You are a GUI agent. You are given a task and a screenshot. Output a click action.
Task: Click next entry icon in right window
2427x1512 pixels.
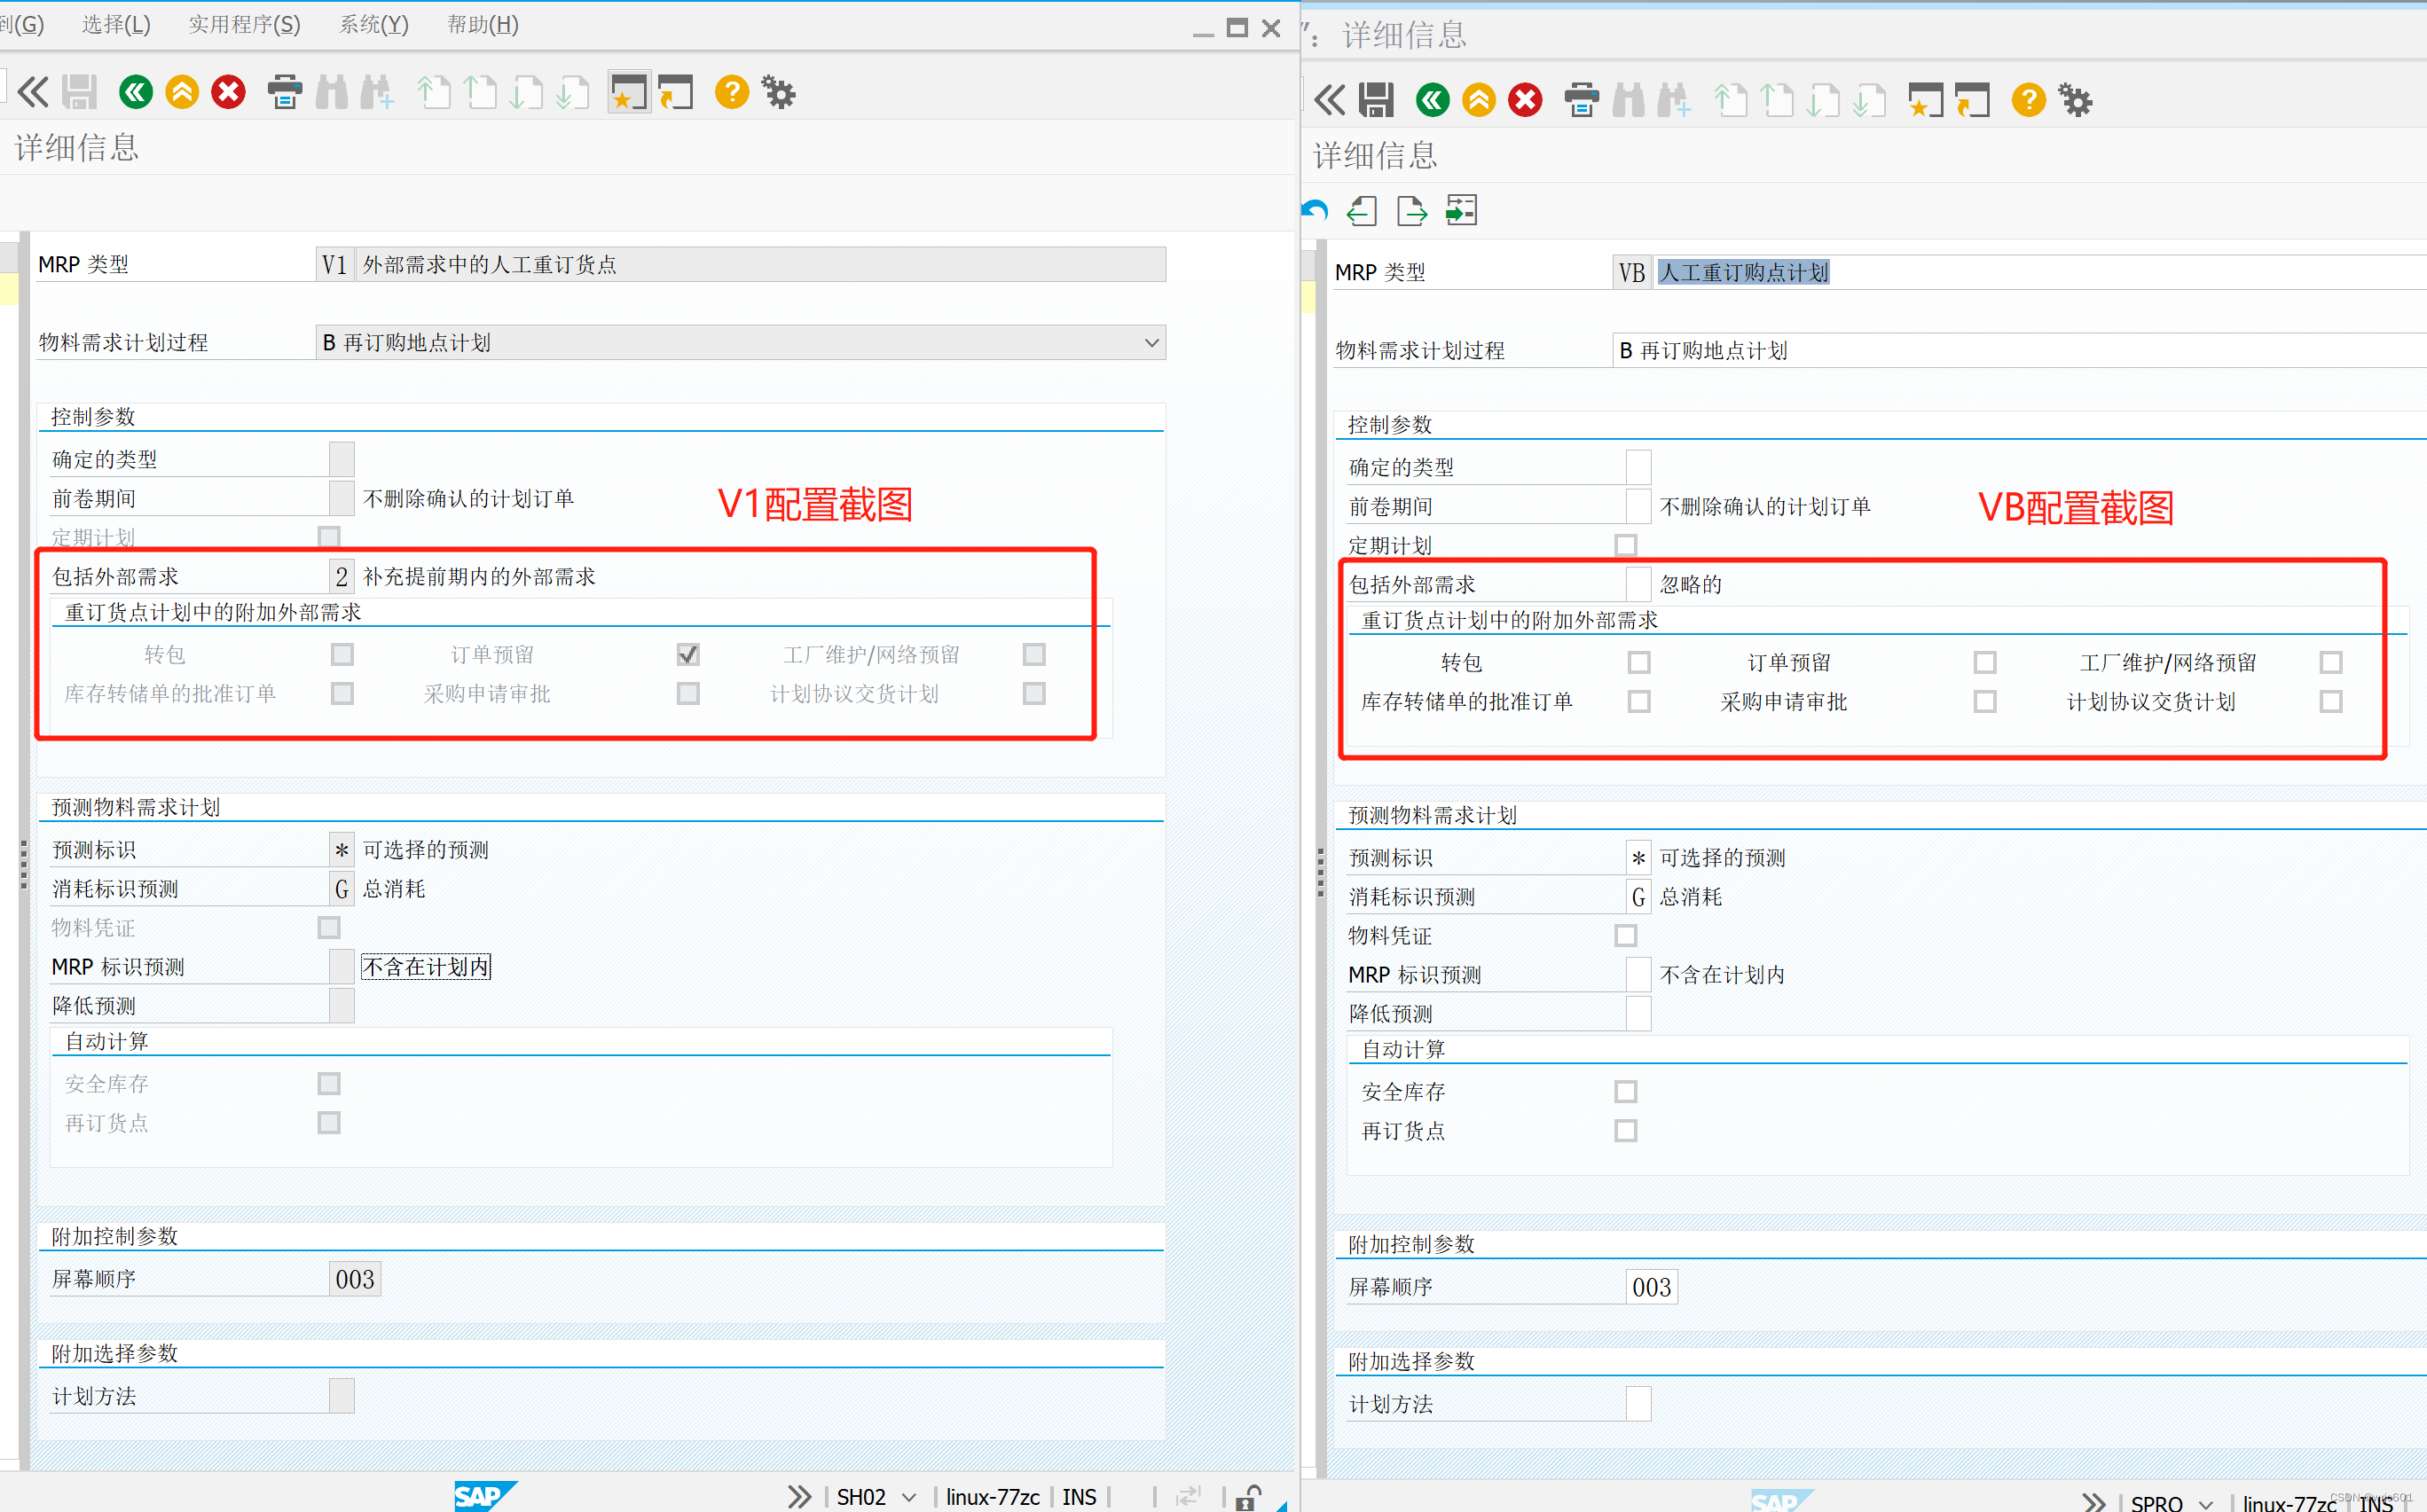click(1412, 211)
